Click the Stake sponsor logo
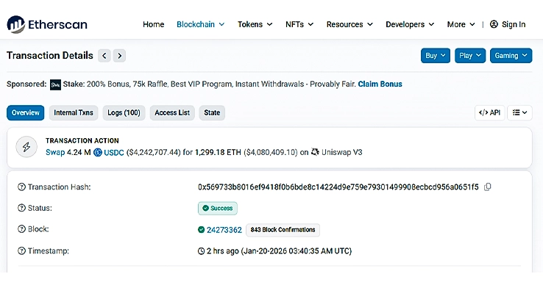The image size is (543, 285). coord(55,84)
